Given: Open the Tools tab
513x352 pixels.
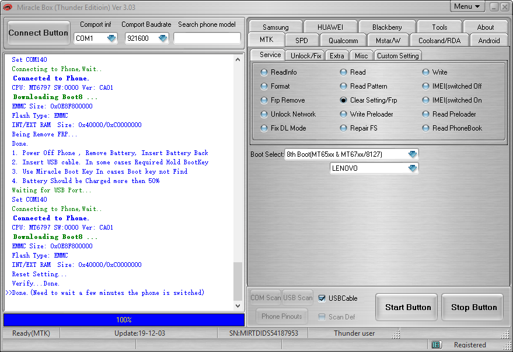Looking at the screenshot, I should coord(439,27).
